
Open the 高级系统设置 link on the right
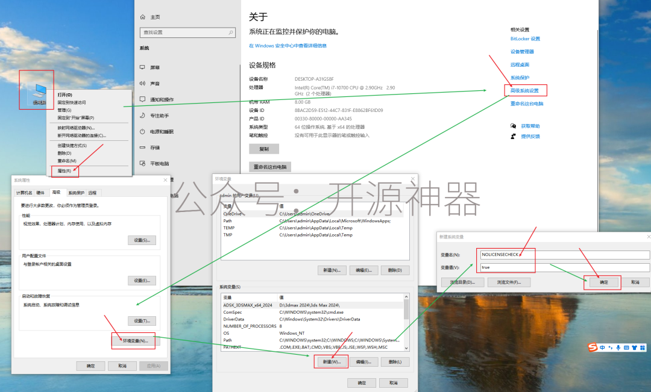525,90
